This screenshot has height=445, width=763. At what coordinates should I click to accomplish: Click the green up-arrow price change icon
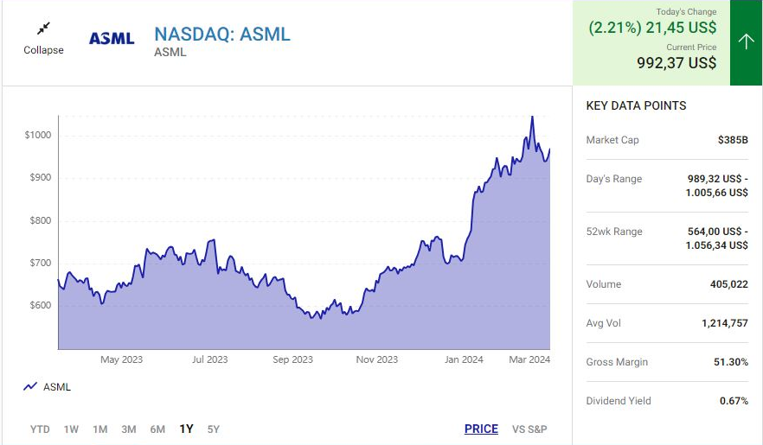[x=746, y=41]
